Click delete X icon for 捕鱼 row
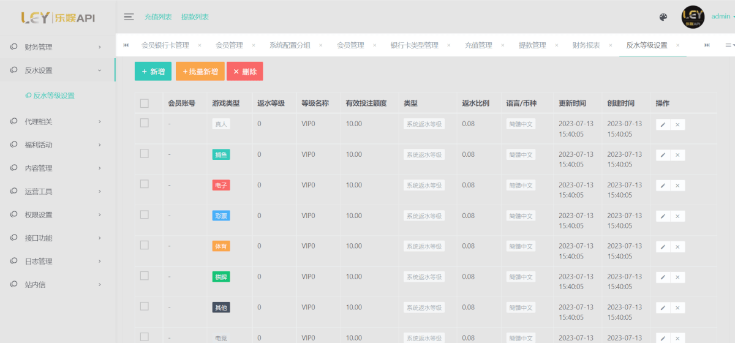 pos(677,155)
